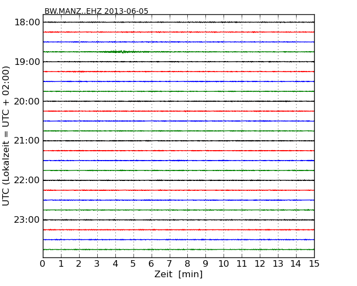The image size is (357, 286).
Task: Click x-axis tick label 15
Action: pos(314,264)
